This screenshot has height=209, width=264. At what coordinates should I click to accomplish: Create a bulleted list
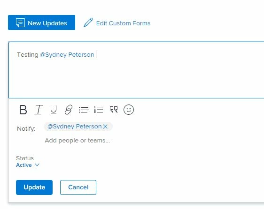click(x=84, y=110)
